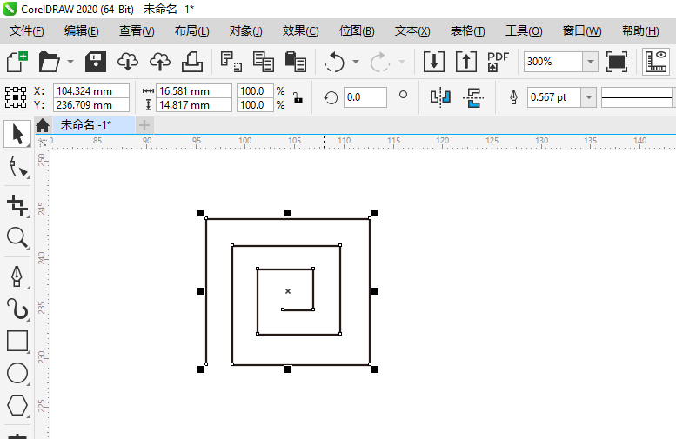The width and height of the screenshot is (676, 439).
Task: Expand the undo history dropdown arrow
Action: [356, 62]
